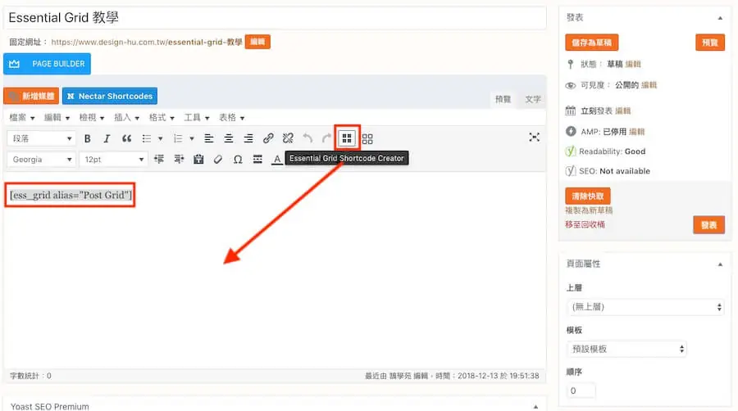The width and height of the screenshot is (738, 411).
Task: Open the 表格 menu
Action: (231, 117)
